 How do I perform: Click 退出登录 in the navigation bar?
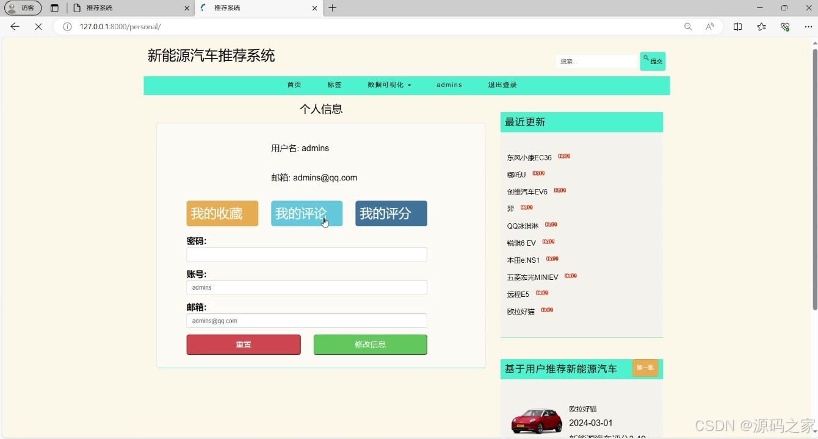tap(502, 85)
